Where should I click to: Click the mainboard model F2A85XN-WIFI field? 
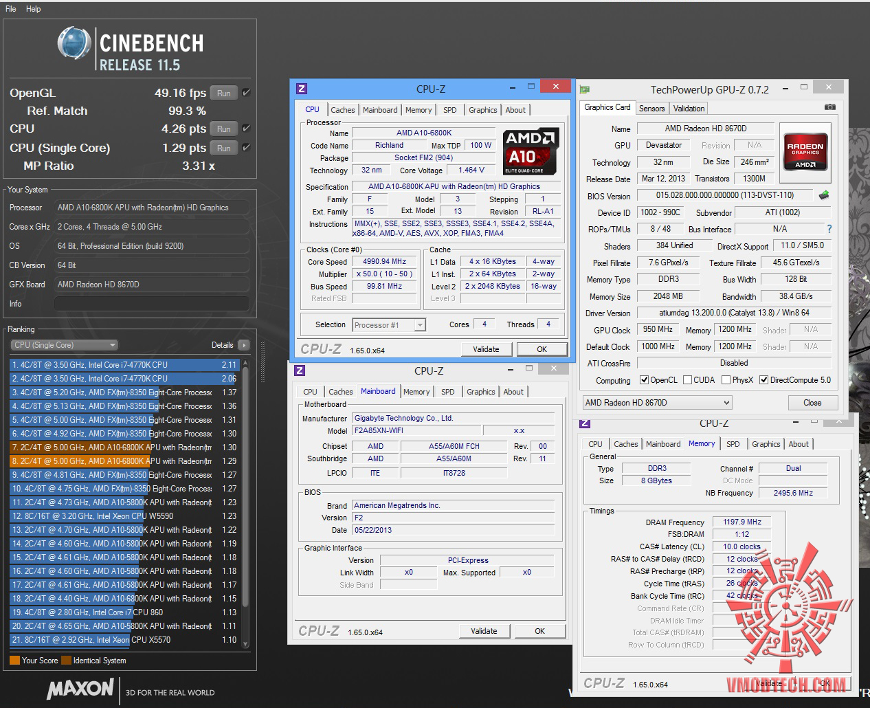[x=417, y=431]
